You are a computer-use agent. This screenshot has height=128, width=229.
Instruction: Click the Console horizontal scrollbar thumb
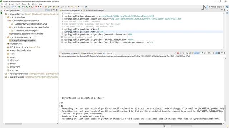(181, 124)
